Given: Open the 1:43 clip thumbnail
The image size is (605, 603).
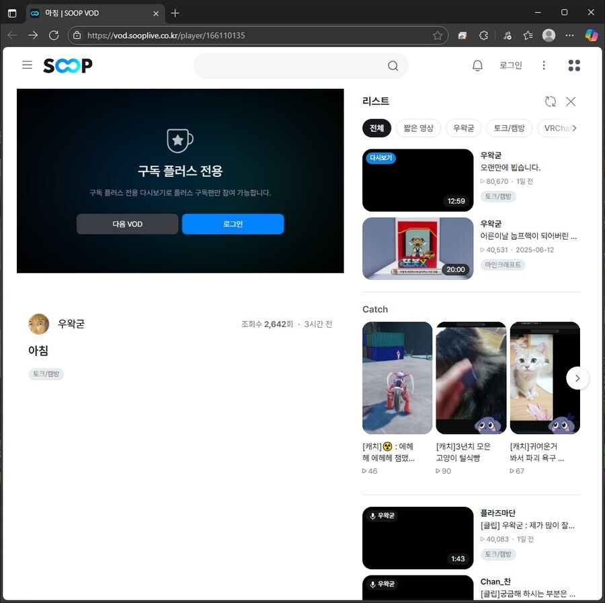Looking at the screenshot, I should coord(418,538).
